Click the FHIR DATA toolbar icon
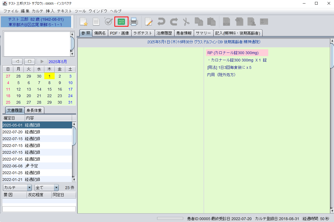This screenshot has width=334, height=222. (x=121, y=21)
